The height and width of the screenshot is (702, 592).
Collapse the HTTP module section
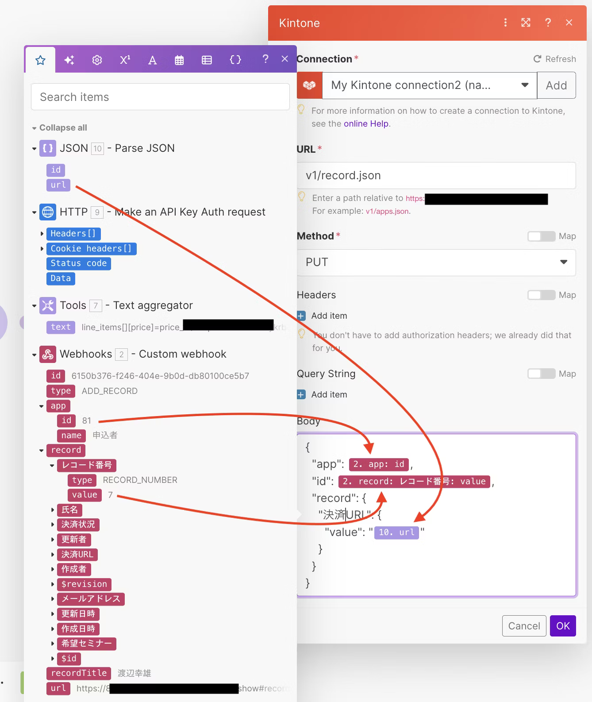point(34,212)
